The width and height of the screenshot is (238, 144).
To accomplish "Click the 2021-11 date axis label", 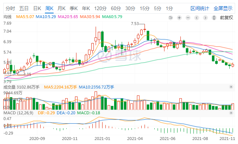I will (227, 139).
